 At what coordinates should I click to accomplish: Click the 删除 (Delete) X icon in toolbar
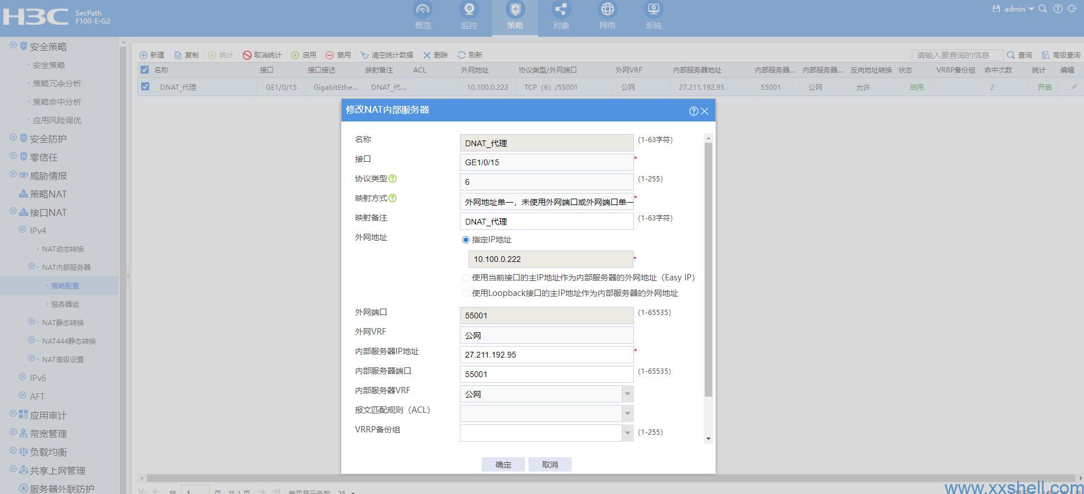click(427, 55)
